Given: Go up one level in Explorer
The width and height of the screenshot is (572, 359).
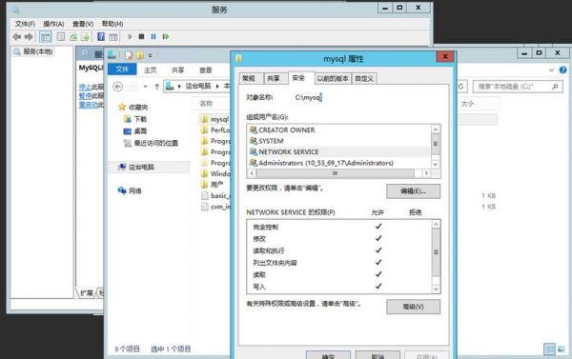Looking at the screenshot, I should coord(157,87).
